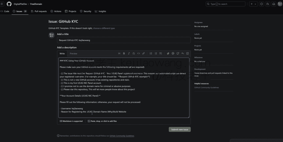Switch to the Preview tab
The height and width of the screenshot is (142, 283).
coord(74,54)
